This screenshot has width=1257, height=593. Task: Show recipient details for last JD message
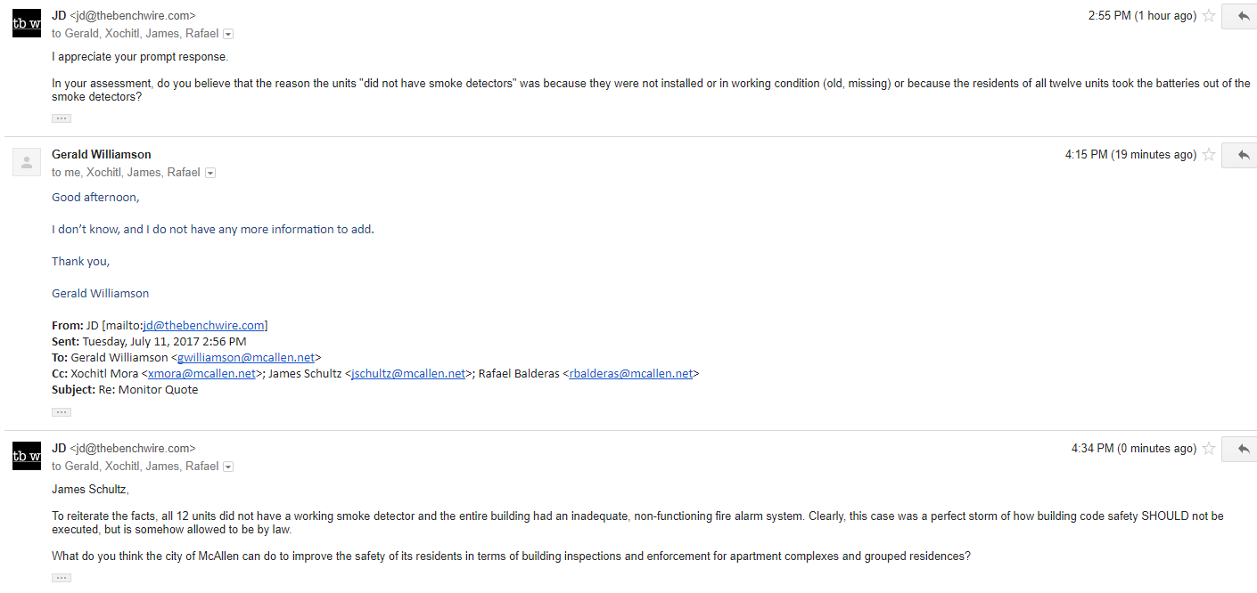pos(228,467)
